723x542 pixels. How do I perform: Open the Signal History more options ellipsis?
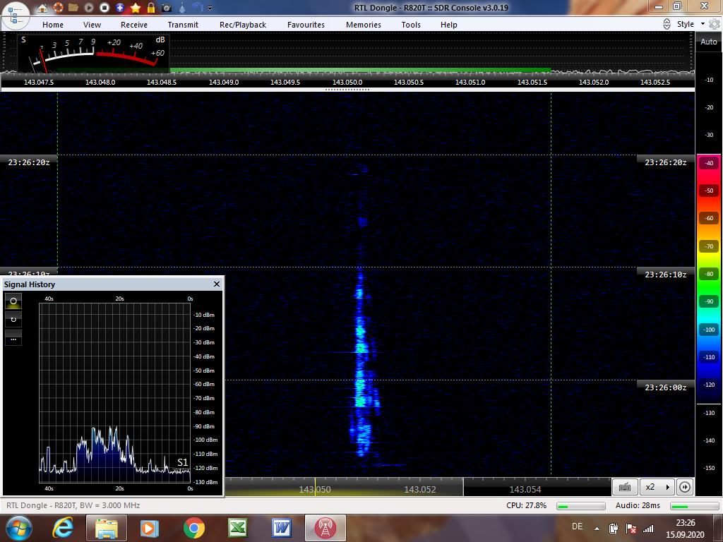tap(13, 338)
